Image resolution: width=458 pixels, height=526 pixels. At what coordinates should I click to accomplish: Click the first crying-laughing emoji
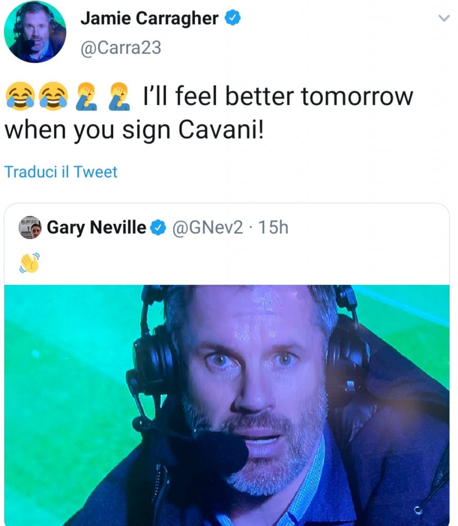[19, 97]
